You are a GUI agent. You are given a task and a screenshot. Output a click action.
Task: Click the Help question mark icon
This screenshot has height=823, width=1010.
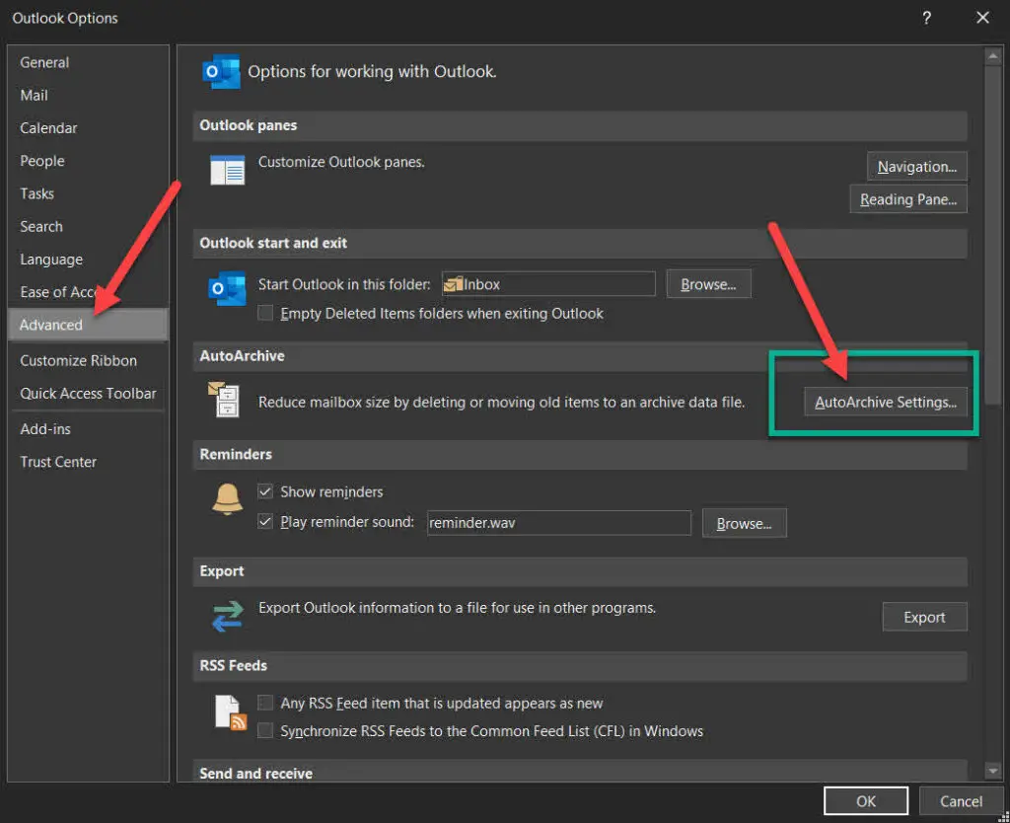point(926,18)
